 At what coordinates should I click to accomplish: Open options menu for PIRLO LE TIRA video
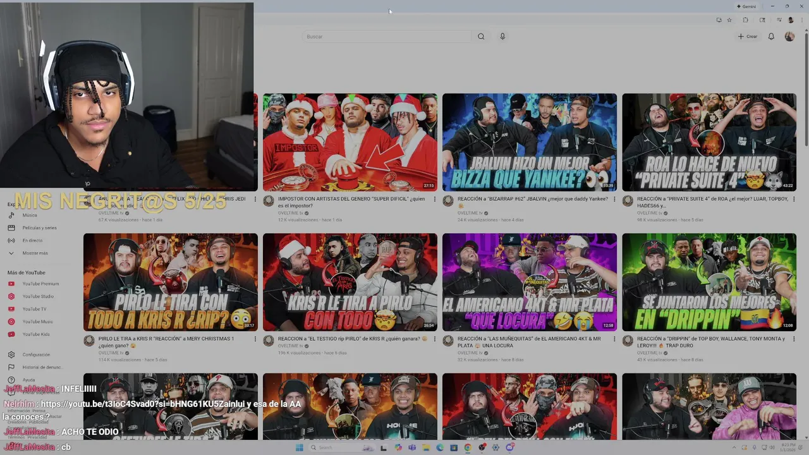click(255, 339)
